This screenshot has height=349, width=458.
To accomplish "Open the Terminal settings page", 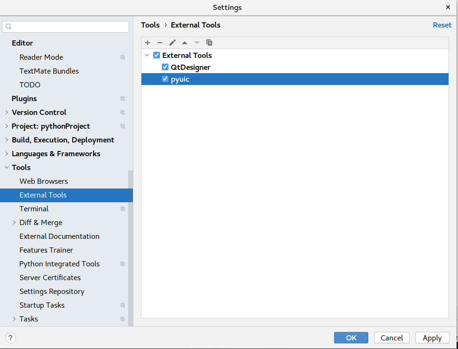I will point(34,208).
